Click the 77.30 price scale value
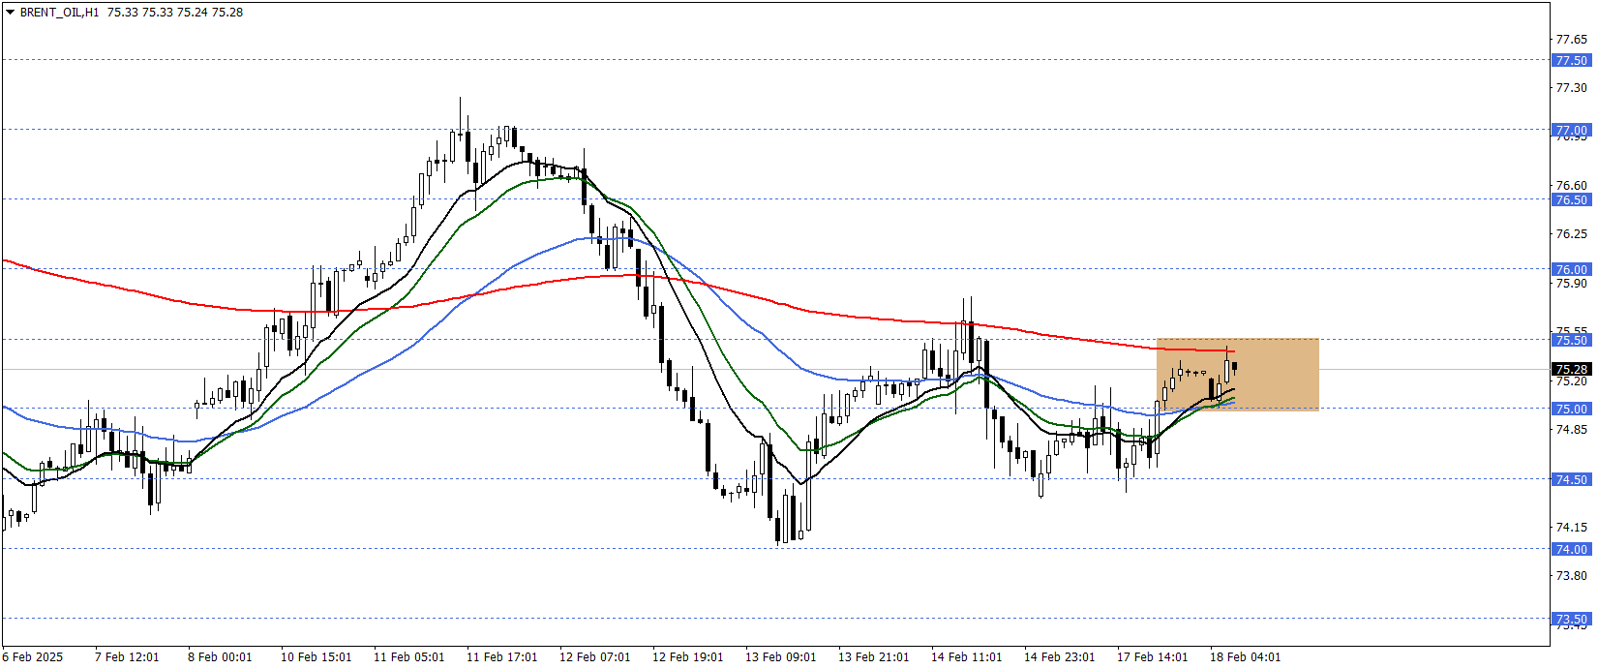This screenshot has width=1598, height=669. coord(1571,87)
